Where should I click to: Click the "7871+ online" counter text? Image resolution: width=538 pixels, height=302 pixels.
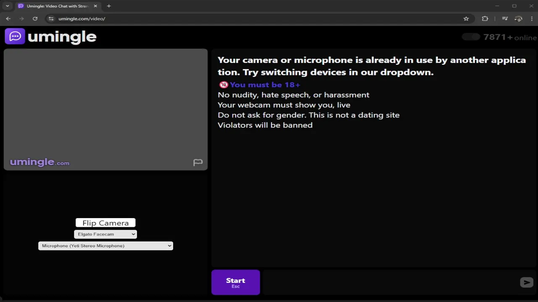tap(510, 37)
